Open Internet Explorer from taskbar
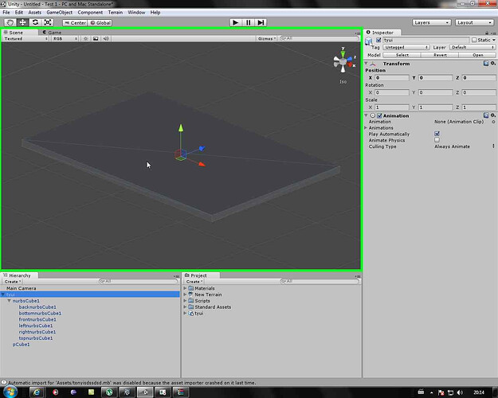This screenshot has width=498, height=398. (37, 392)
